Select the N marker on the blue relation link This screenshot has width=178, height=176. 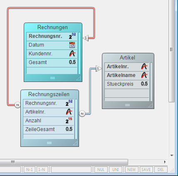coord(82,114)
